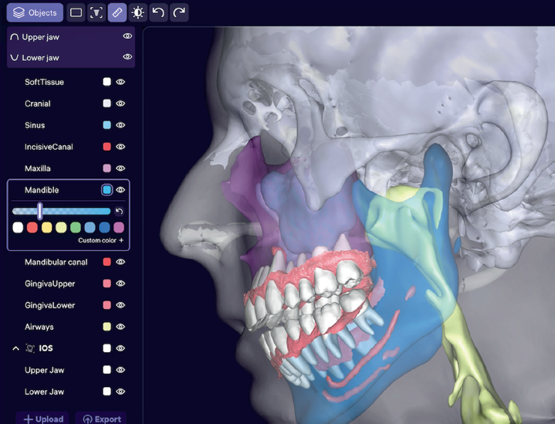
Task: Select the rectangle view tool icon
Action: point(76,13)
